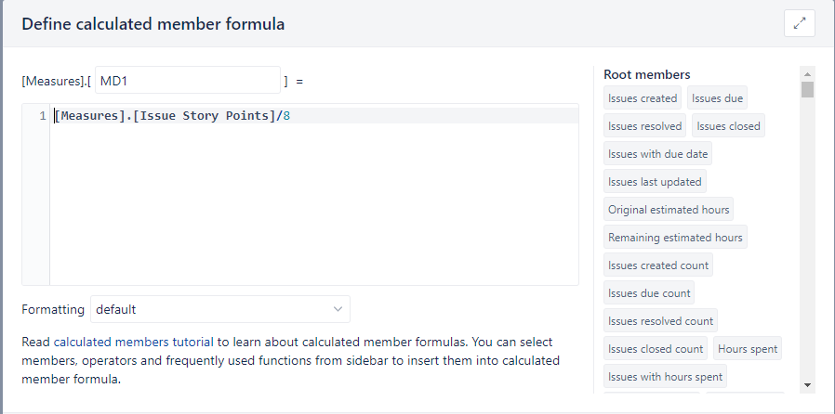The image size is (835, 414).
Task: Insert the Issues due member
Action: [x=717, y=98]
